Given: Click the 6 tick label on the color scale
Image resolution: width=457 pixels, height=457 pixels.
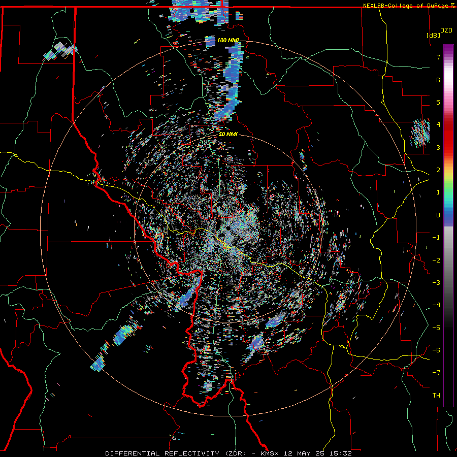Looking at the screenshot, I should 438,80.
